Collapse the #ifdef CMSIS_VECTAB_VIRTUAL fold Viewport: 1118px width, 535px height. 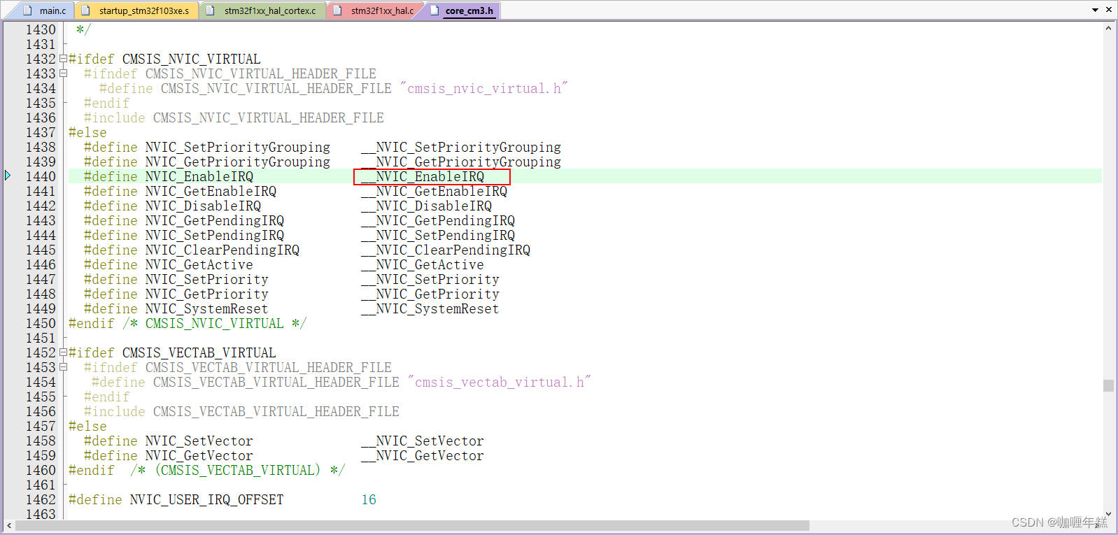64,352
